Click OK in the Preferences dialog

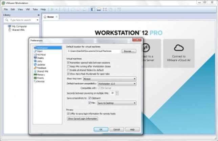click(x=101, y=129)
